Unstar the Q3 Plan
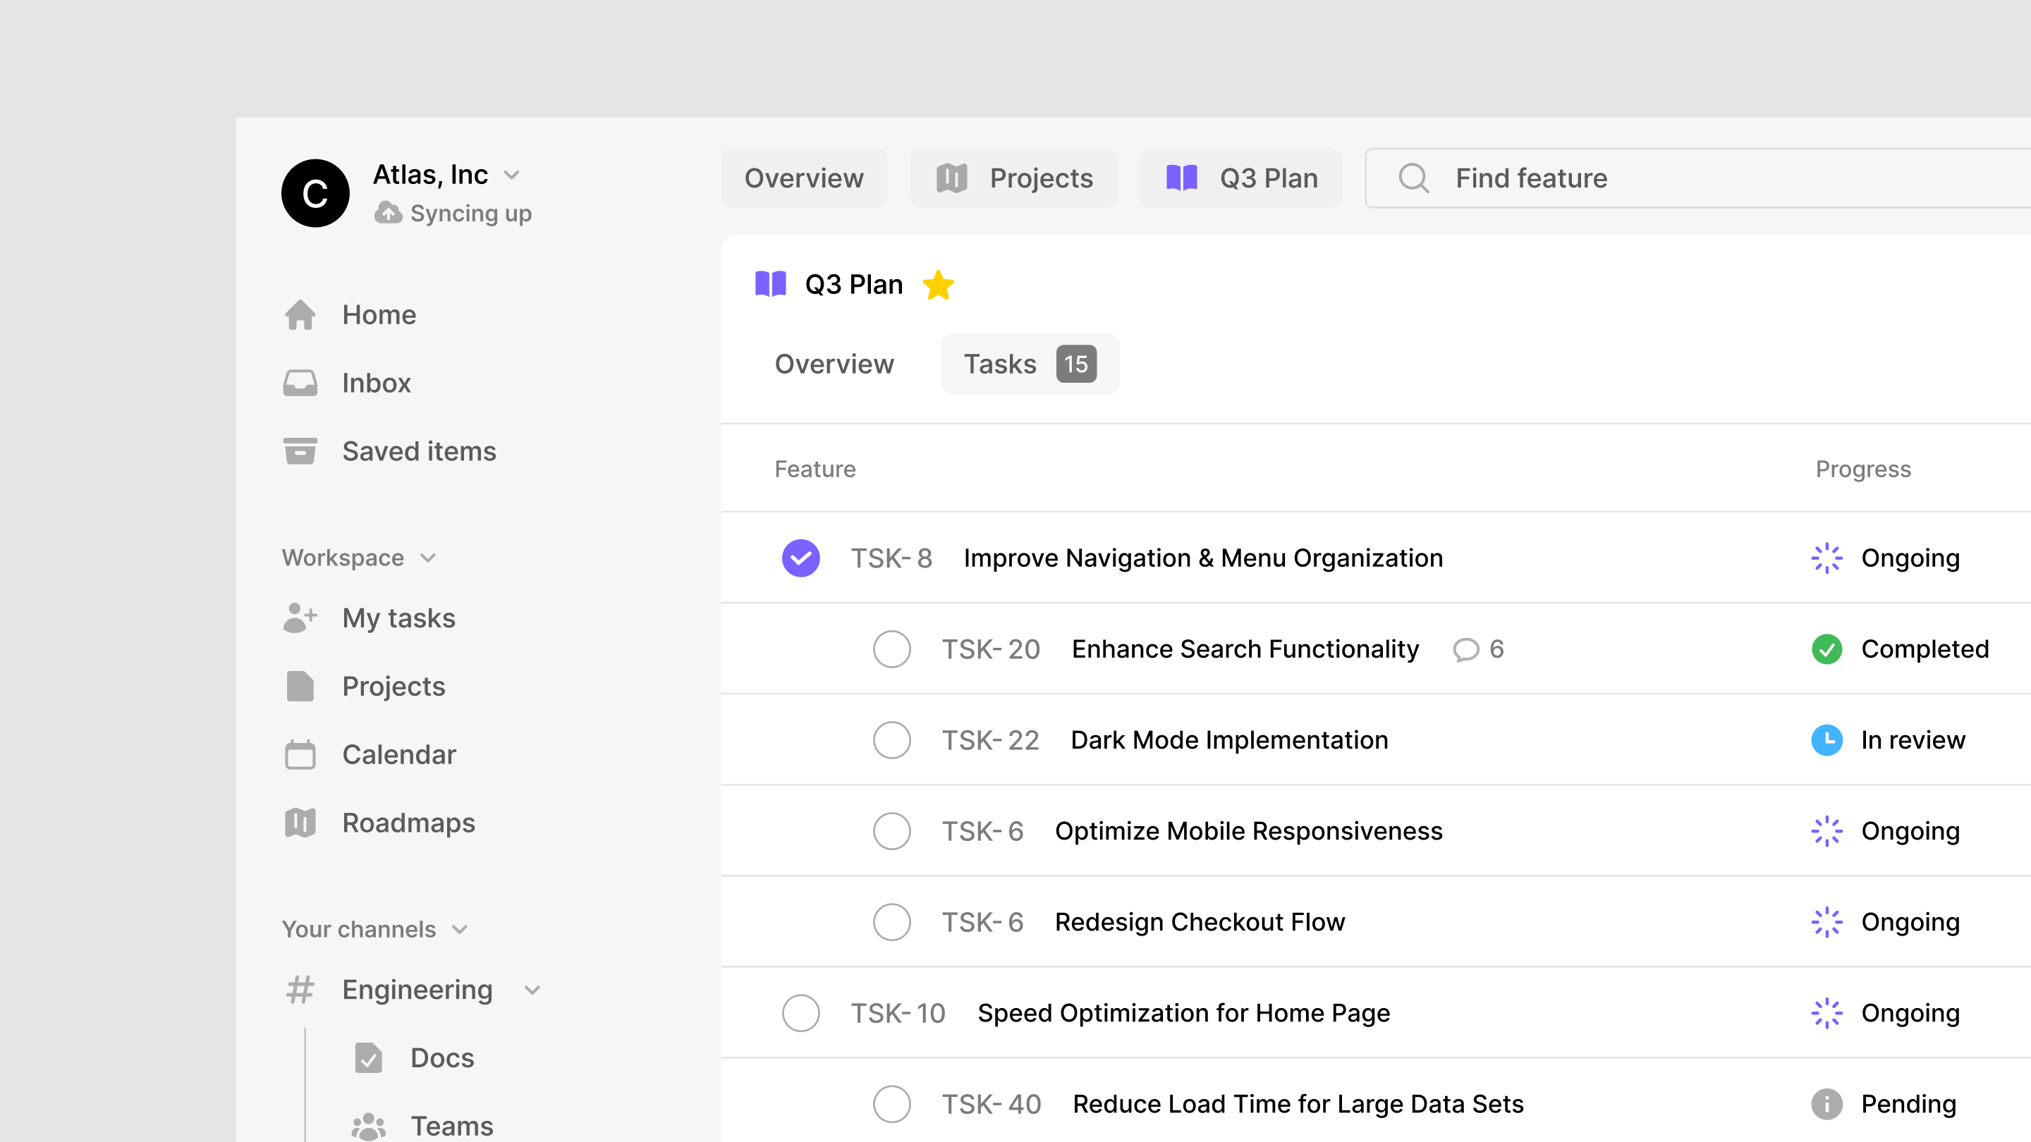 click(939, 283)
